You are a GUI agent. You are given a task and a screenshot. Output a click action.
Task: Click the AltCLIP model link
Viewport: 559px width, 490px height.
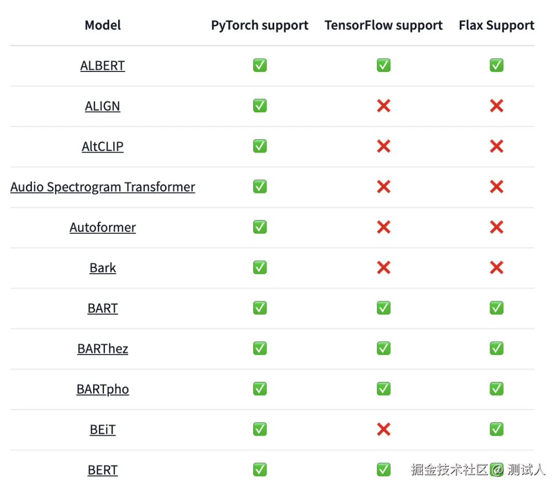pos(102,146)
